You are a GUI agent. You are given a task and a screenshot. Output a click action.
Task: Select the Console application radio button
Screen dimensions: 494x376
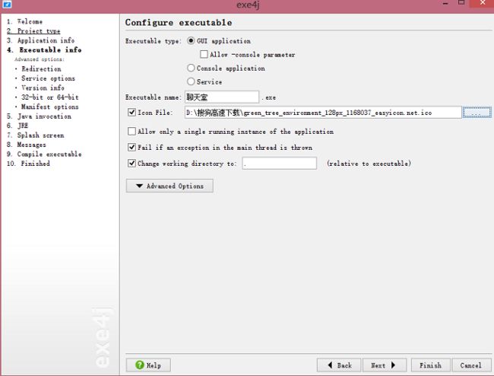click(191, 68)
